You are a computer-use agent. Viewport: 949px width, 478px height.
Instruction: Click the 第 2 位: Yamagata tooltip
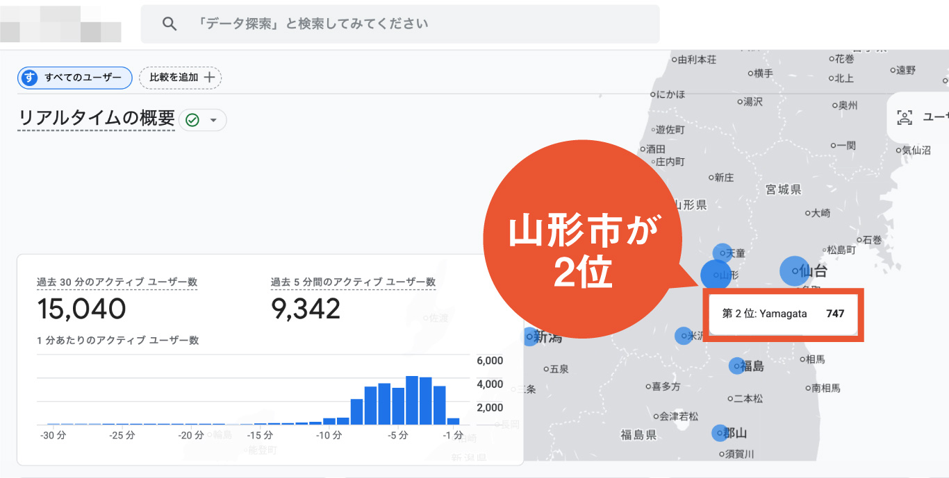784,314
